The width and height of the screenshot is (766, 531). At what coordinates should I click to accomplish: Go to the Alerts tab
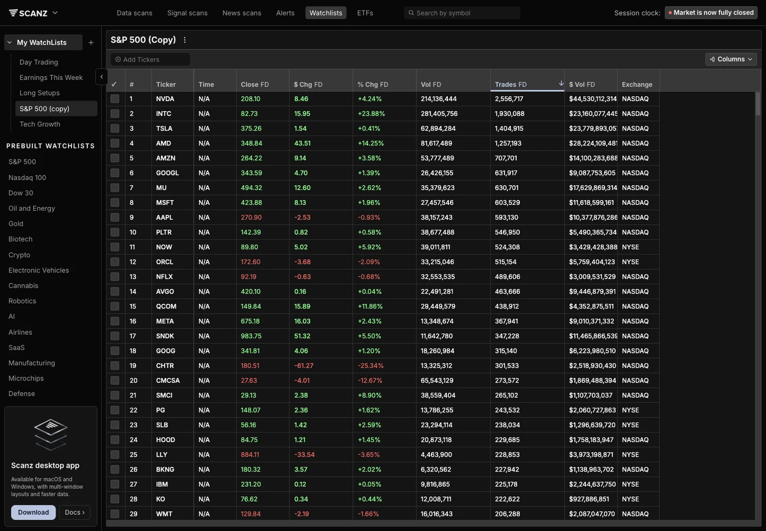285,13
